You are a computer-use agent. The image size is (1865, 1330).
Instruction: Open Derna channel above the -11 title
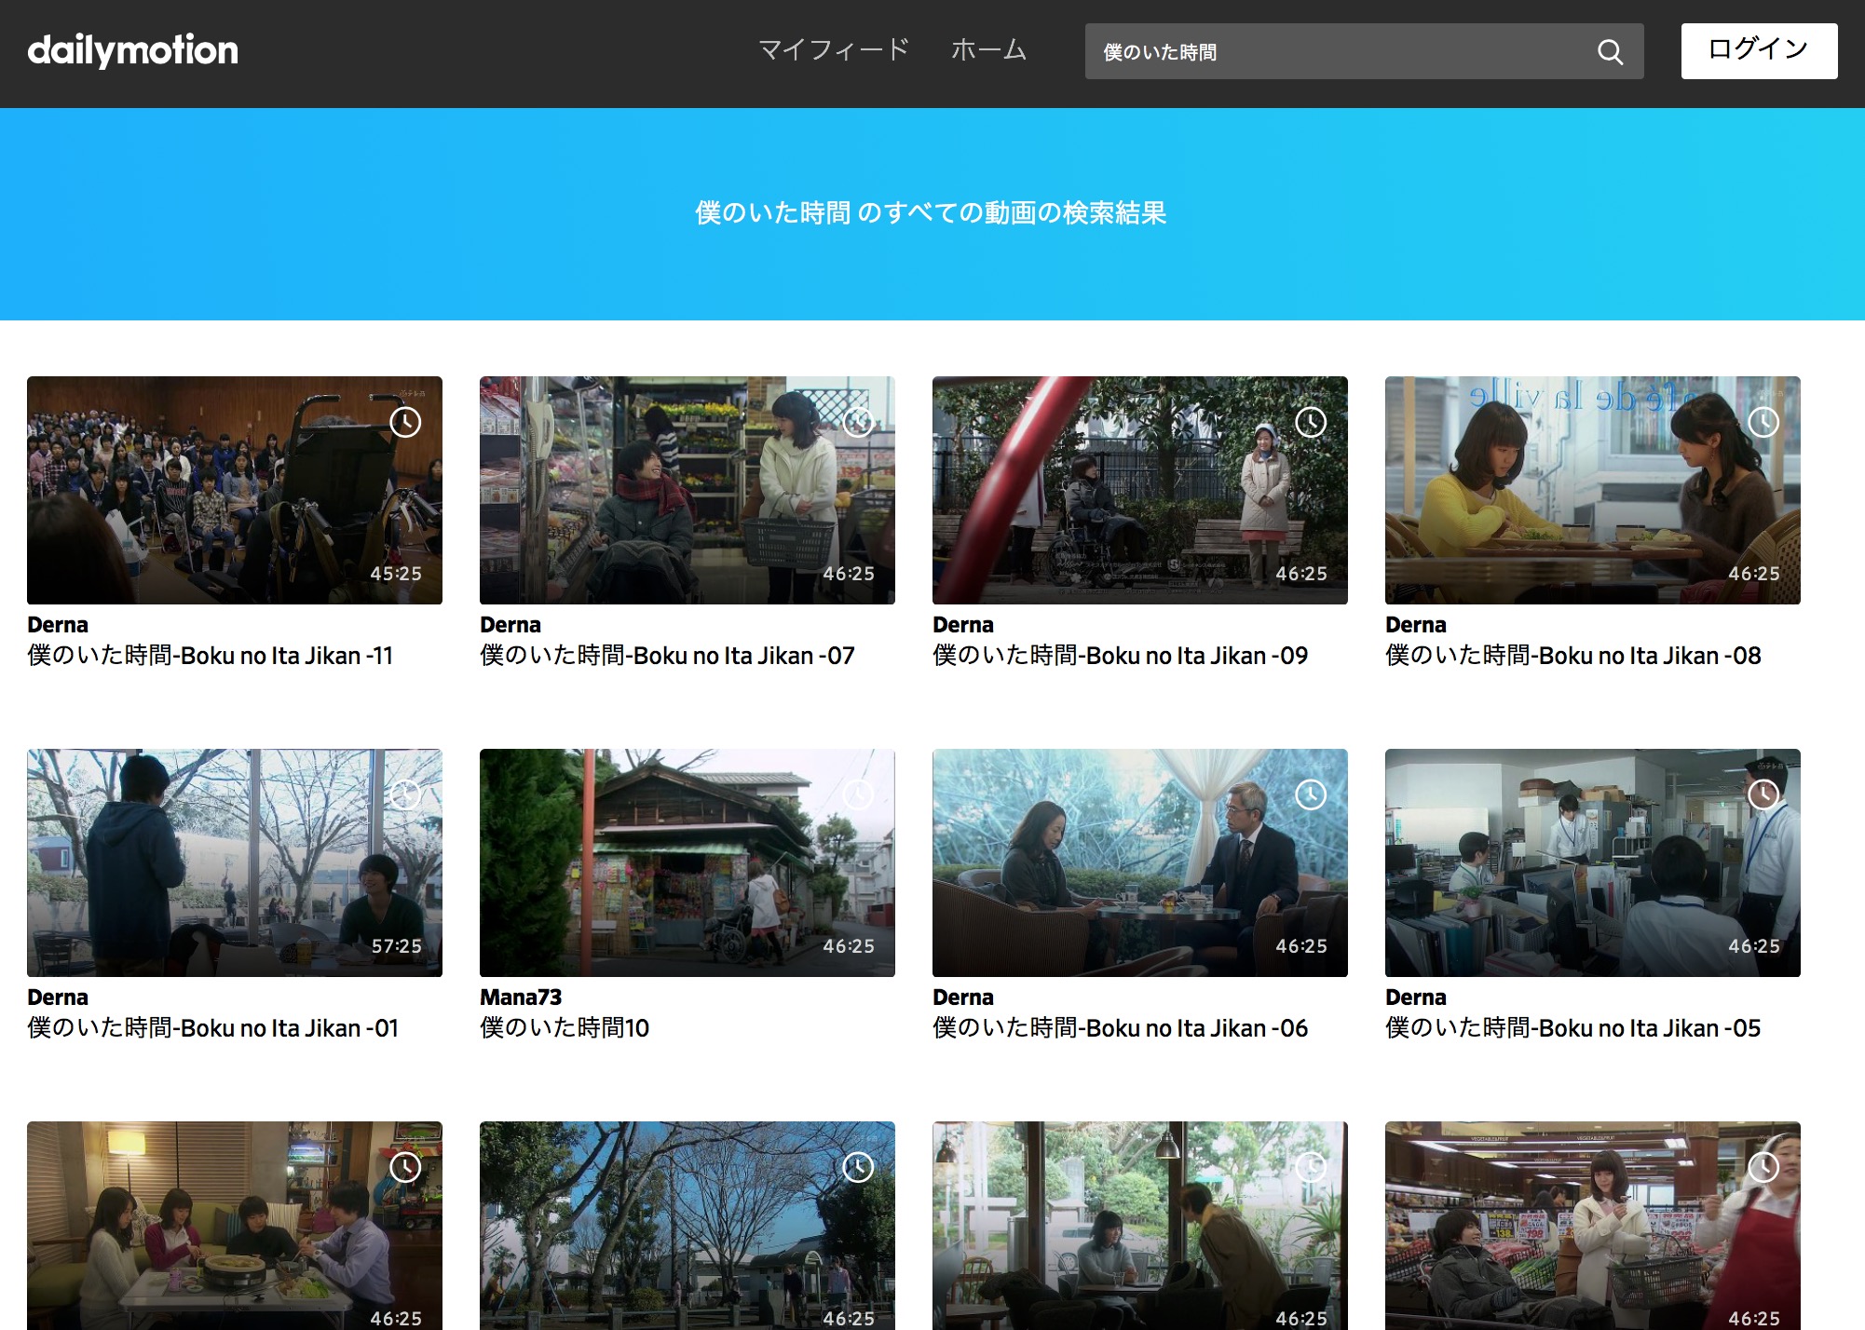(x=58, y=625)
